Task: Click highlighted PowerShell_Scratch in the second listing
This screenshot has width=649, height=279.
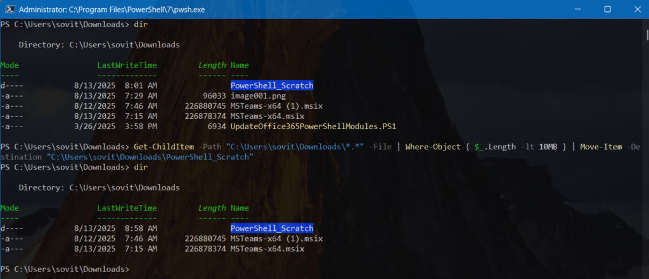Action: coord(272,228)
